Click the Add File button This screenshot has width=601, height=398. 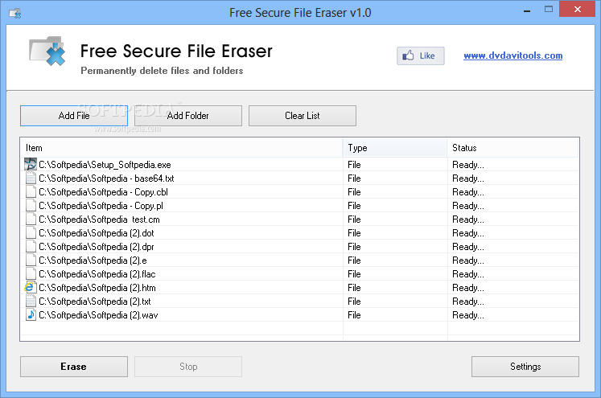click(74, 116)
